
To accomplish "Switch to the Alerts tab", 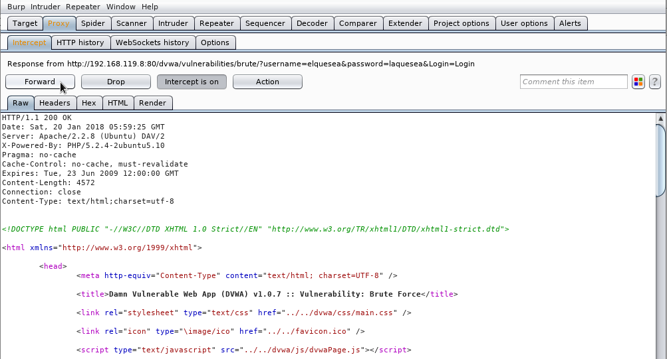I will click(570, 23).
